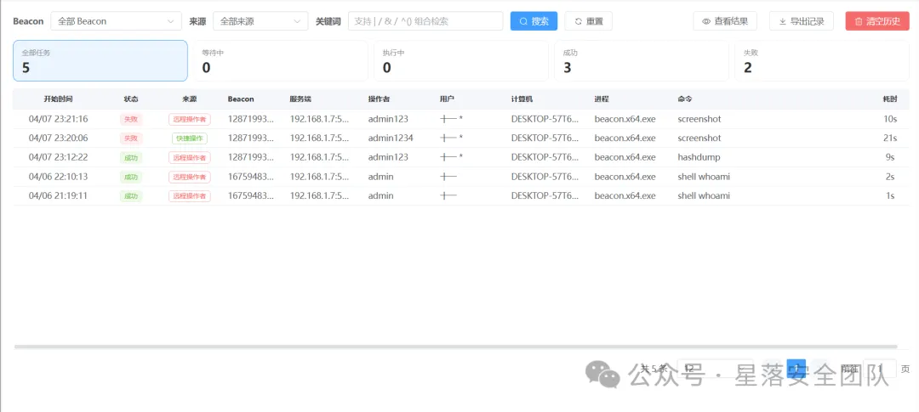Click the 用户 column header
919x412 pixels.
click(x=448, y=99)
